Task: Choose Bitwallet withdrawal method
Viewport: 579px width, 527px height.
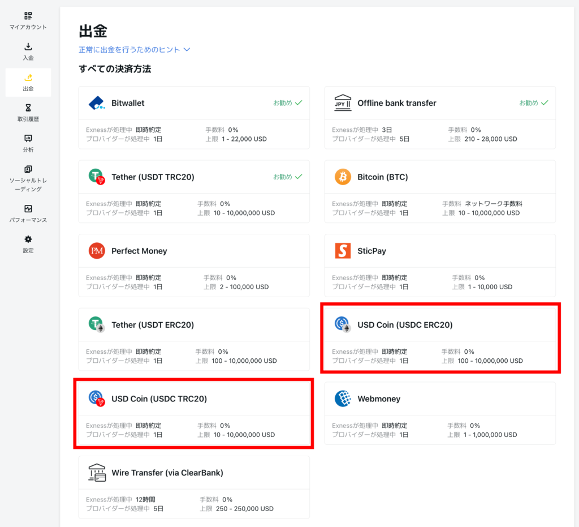Action: click(x=194, y=118)
